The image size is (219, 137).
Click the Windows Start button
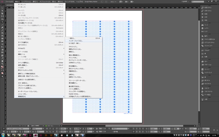point(3,135)
